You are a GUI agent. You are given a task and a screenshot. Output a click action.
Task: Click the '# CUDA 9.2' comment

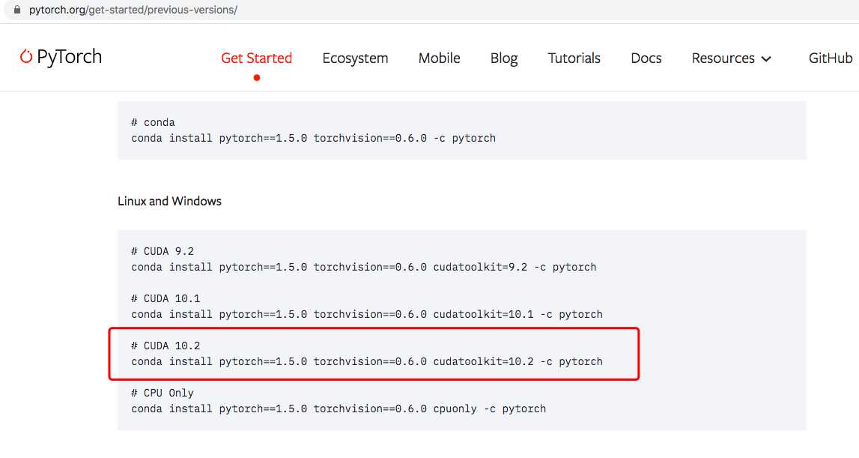coord(163,251)
